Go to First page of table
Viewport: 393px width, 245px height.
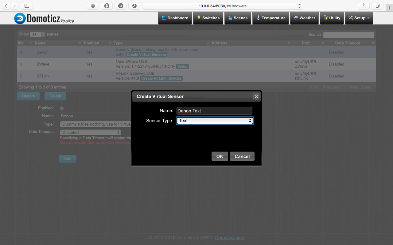[x=314, y=87]
